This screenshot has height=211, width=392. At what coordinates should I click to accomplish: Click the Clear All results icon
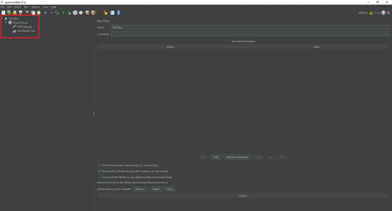pyautogui.click(x=93, y=12)
